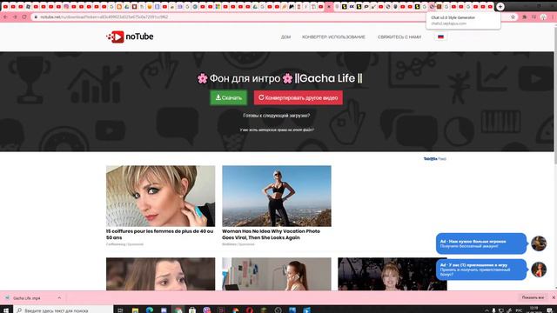557x313 pixels.
Task: Close the active noTube tab
Action: click(329, 6)
